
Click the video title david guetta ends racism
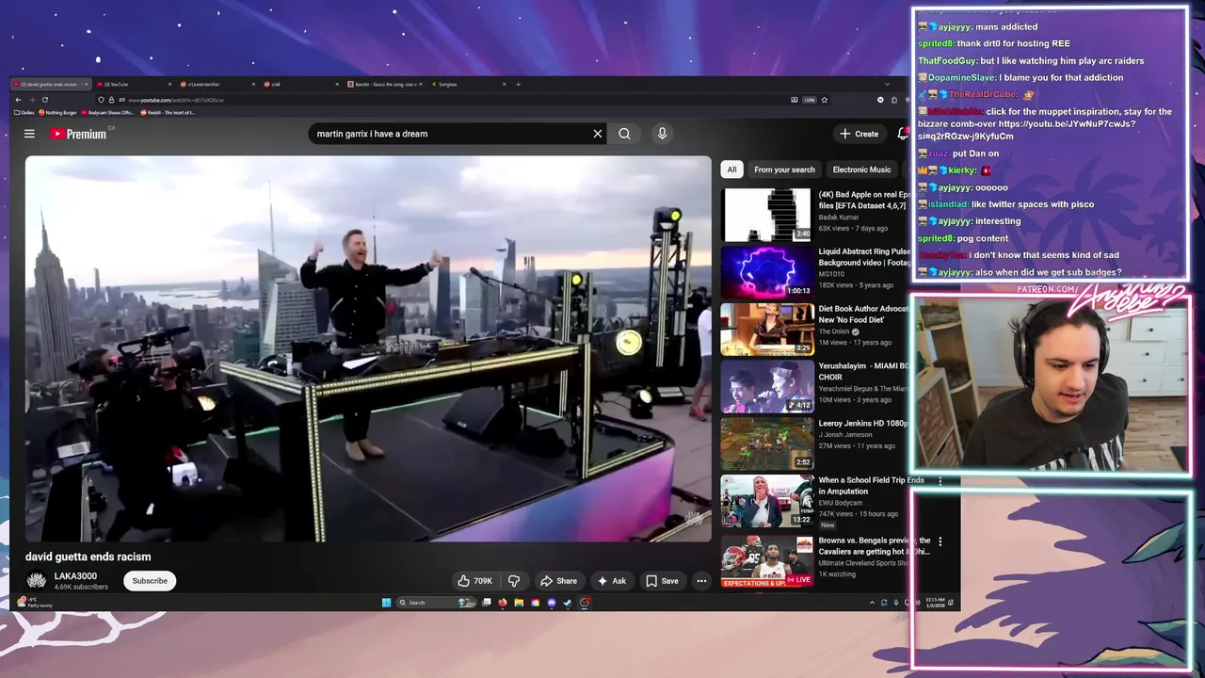(x=88, y=557)
